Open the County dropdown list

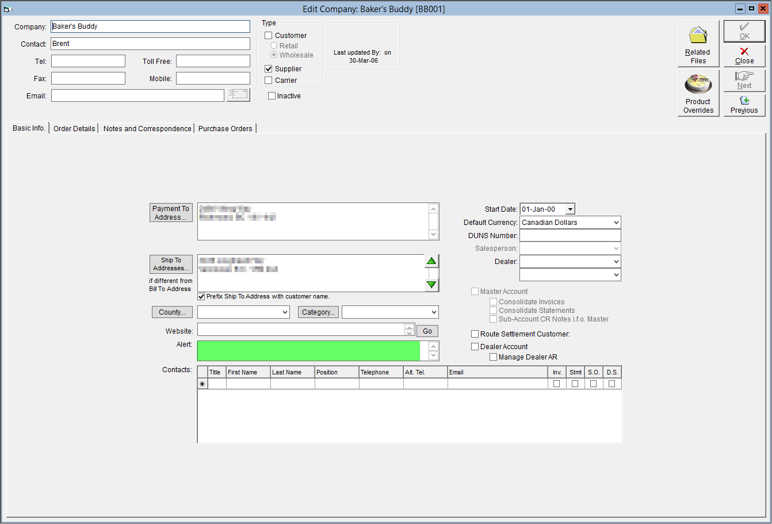click(x=285, y=312)
